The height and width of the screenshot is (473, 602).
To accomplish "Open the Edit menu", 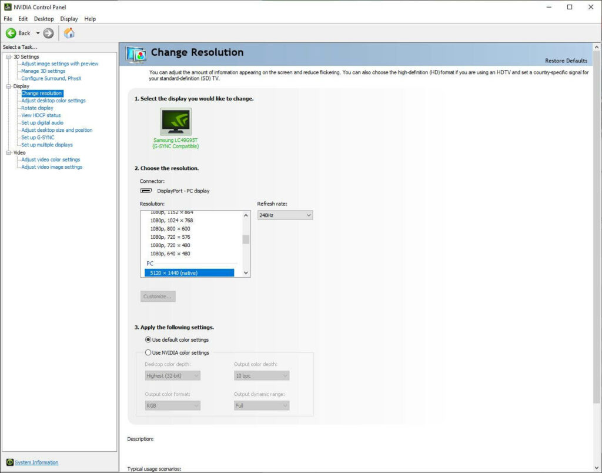I will [23, 19].
